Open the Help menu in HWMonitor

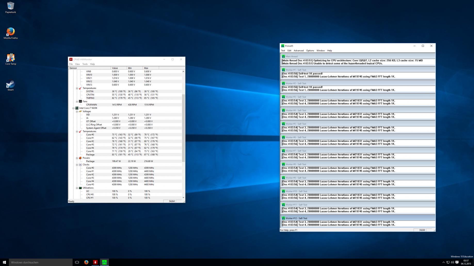pyautogui.click(x=92, y=64)
